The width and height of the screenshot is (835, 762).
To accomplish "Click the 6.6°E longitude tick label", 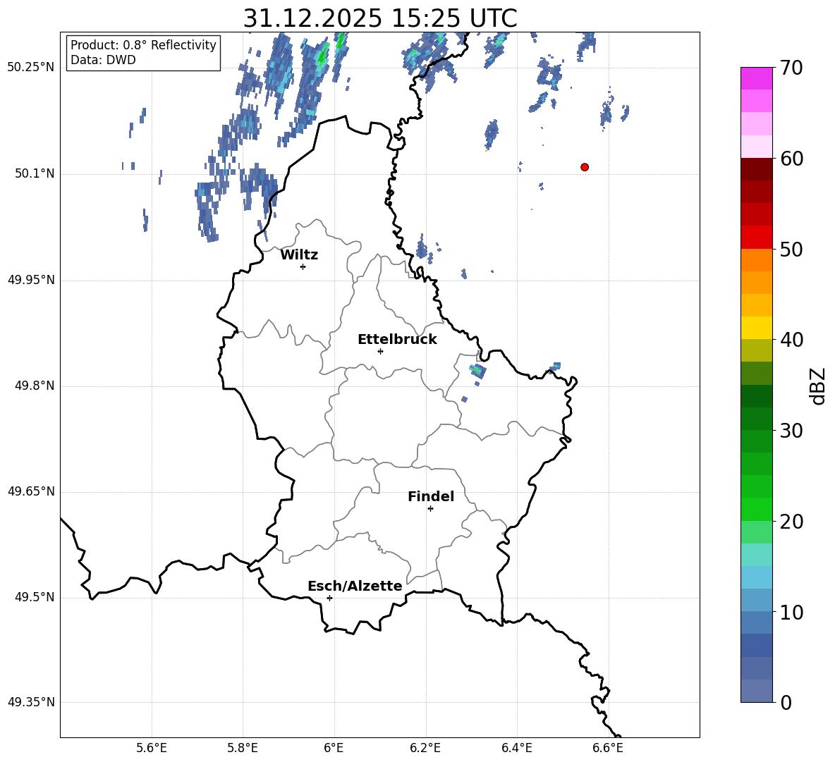I will [607, 748].
